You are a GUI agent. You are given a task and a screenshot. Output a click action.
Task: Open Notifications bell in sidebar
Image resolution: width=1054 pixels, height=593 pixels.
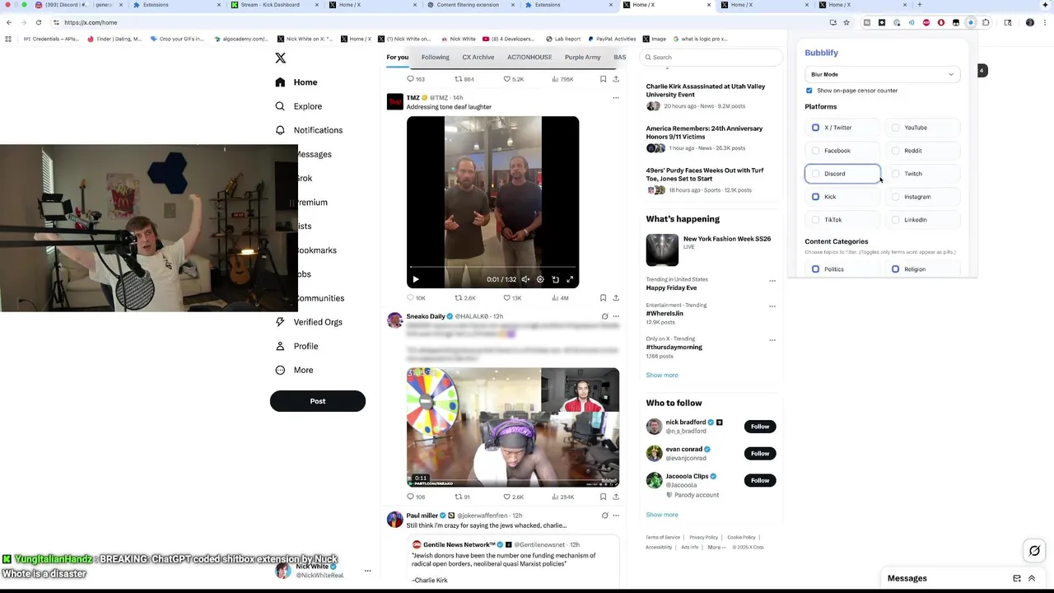click(280, 130)
